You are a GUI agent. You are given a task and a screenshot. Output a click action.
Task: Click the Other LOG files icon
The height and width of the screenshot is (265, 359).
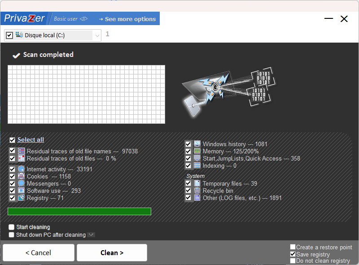pyautogui.click(x=197, y=198)
